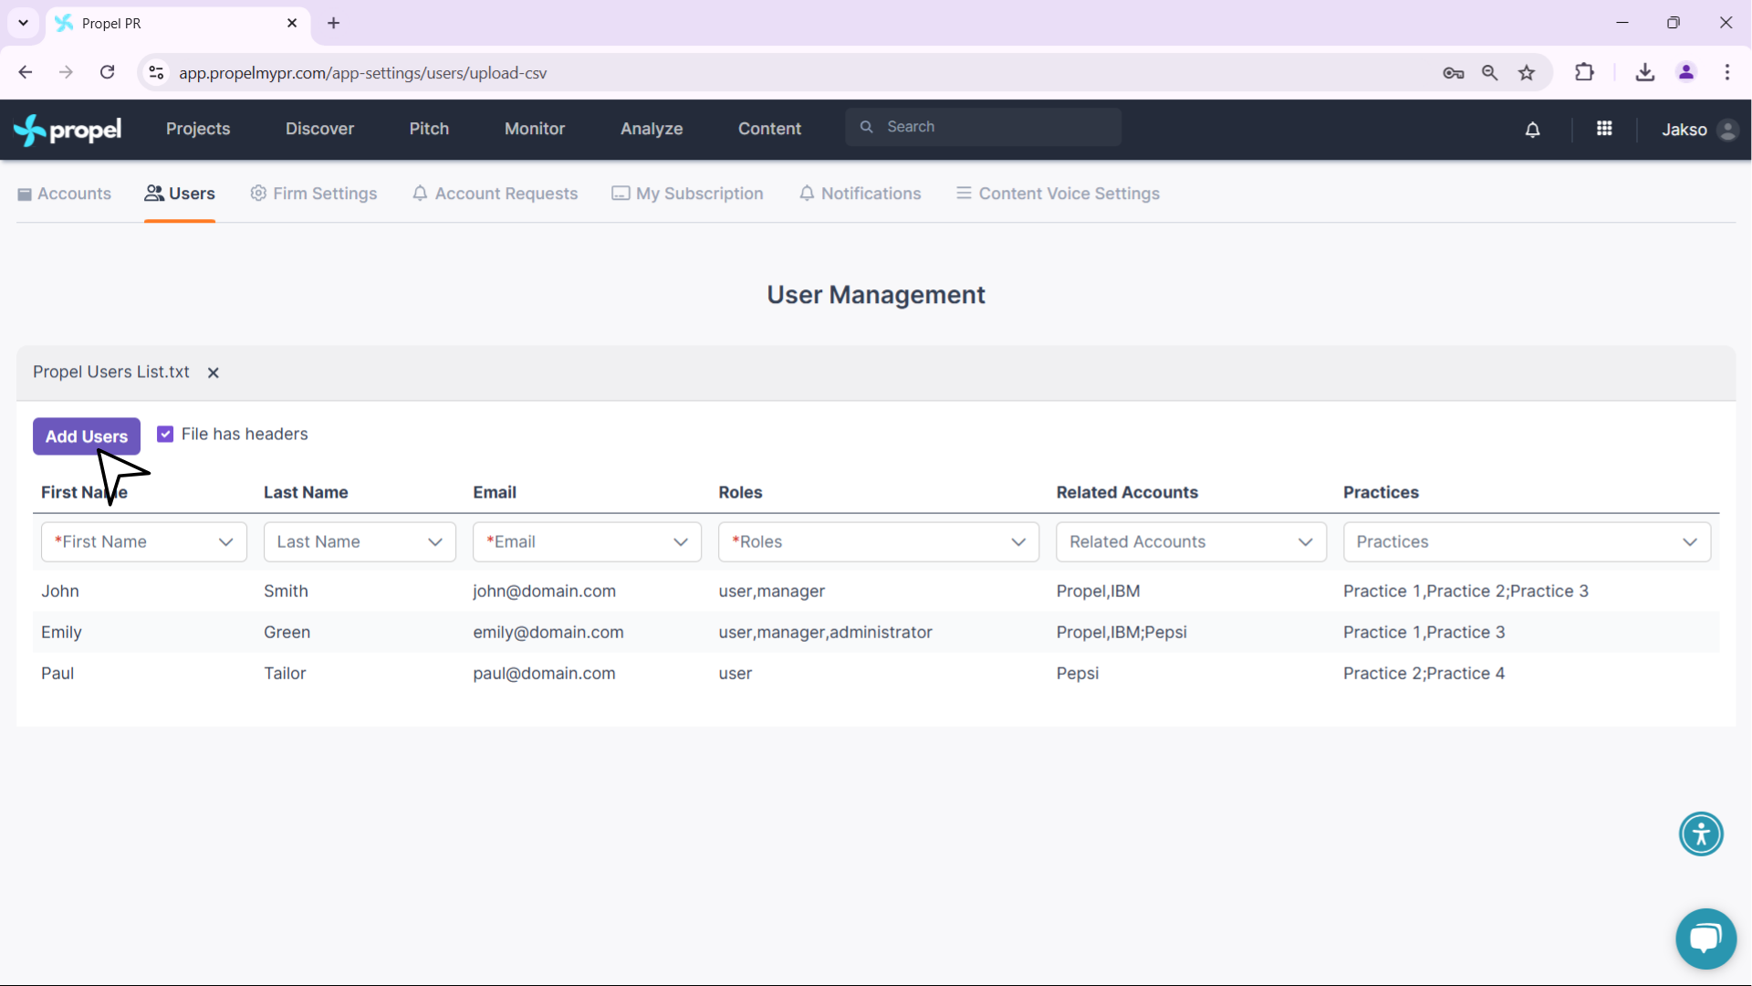The width and height of the screenshot is (1752, 986).
Task: Reload the current page
Action: [108, 72]
